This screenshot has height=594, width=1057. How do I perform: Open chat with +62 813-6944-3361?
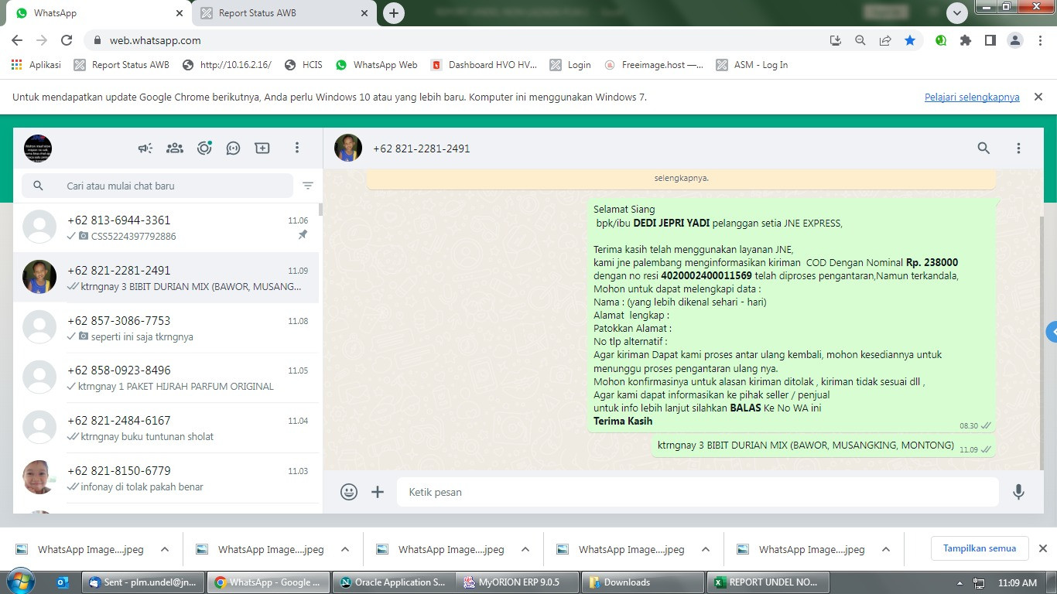(x=166, y=227)
